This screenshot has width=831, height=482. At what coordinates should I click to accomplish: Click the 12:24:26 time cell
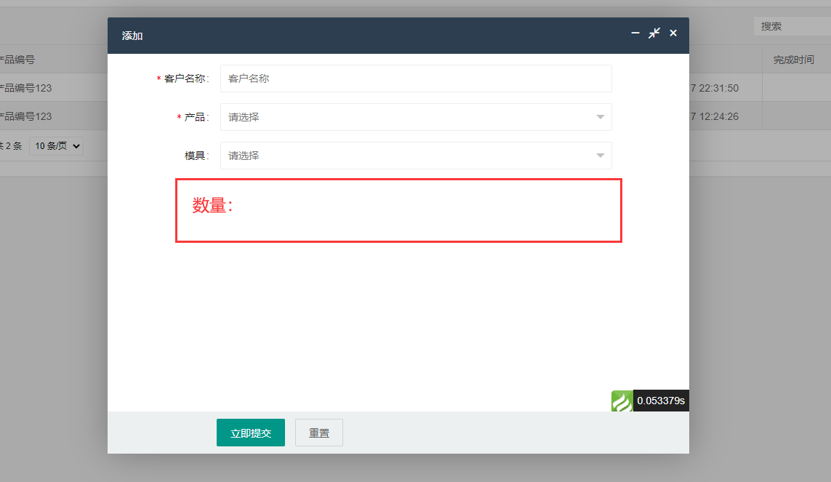click(715, 116)
